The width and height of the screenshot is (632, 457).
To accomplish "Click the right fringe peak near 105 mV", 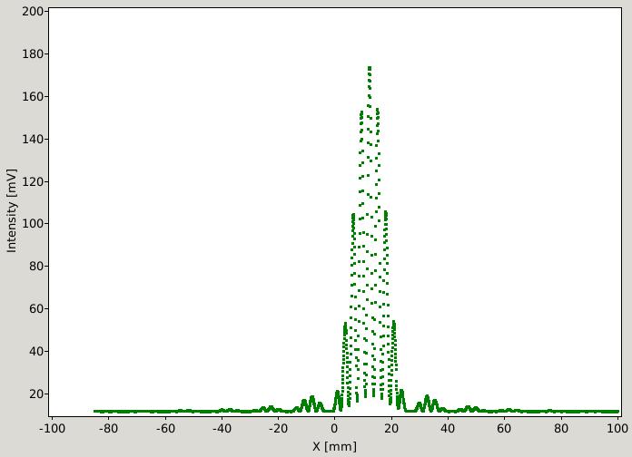I will (386, 213).
